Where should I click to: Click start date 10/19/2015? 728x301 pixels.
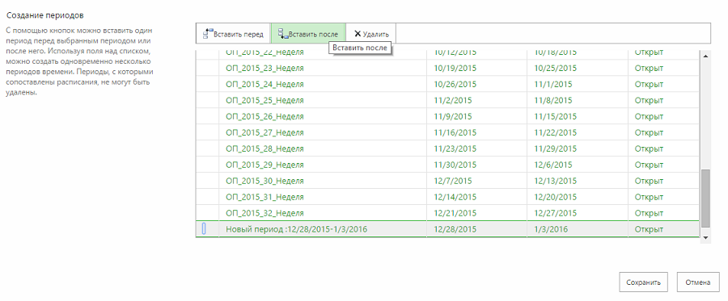click(x=455, y=68)
